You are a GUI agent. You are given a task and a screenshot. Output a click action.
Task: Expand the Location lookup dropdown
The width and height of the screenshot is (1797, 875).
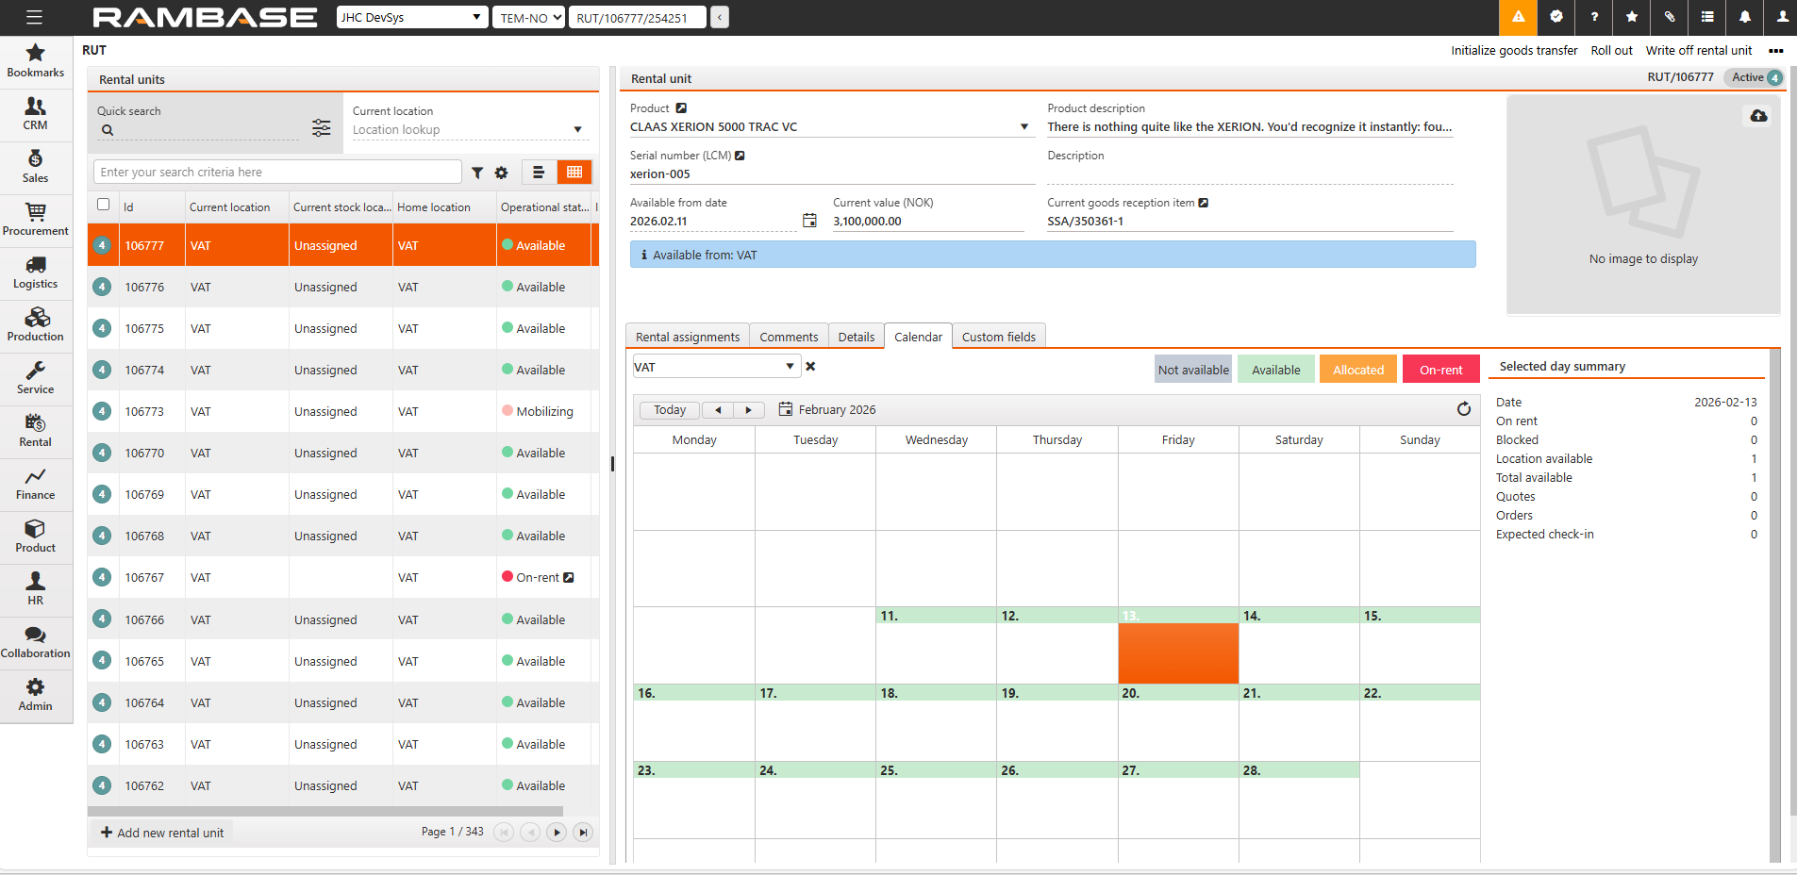click(x=577, y=130)
